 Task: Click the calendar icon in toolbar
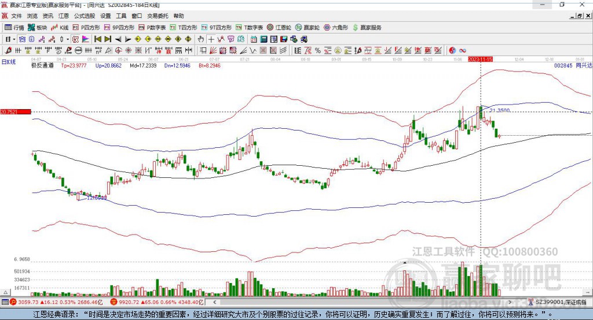click(x=254, y=39)
